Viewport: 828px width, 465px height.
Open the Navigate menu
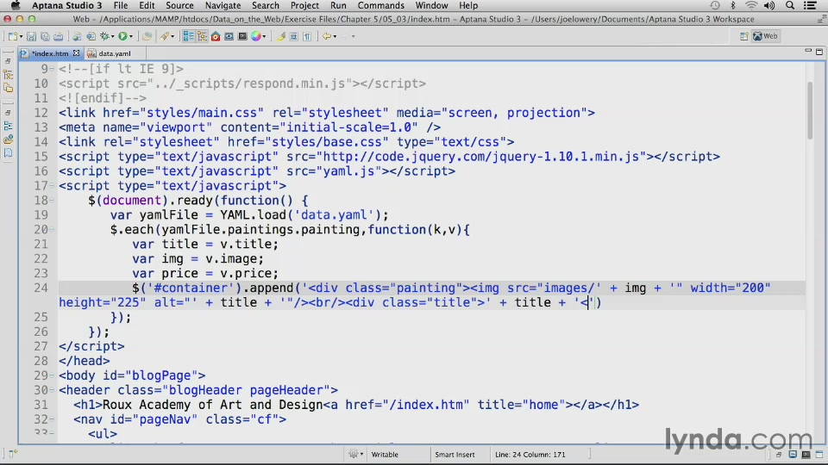(223, 6)
